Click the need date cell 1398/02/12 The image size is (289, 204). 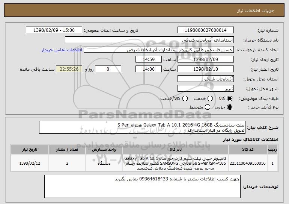click(30, 163)
